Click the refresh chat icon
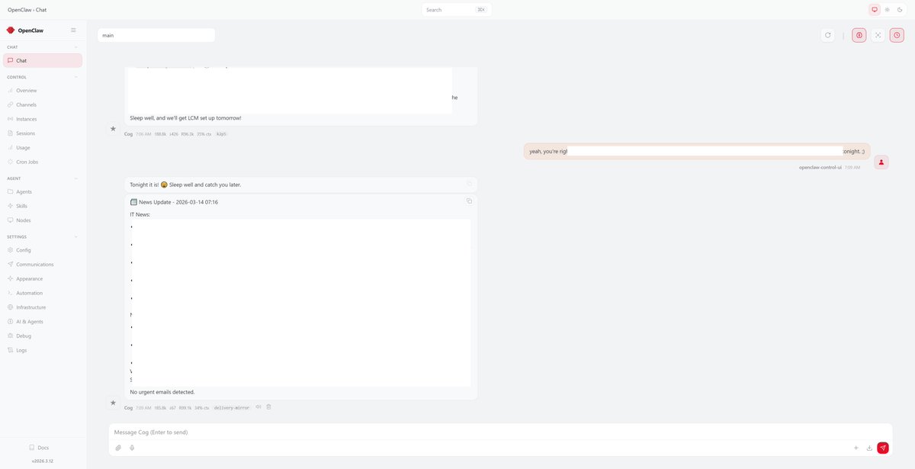This screenshot has height=469, width=915. (x=828, y=35)
